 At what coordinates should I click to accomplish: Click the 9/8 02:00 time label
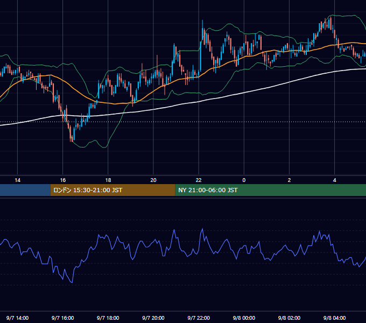click(x=289, y=318)
